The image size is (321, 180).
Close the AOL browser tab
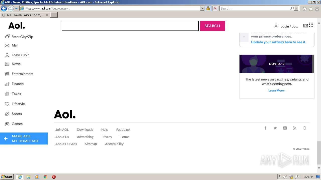coord(47,15)
